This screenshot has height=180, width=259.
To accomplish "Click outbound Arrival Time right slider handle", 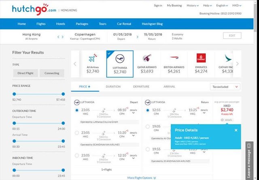I will (x=63, y=141).
